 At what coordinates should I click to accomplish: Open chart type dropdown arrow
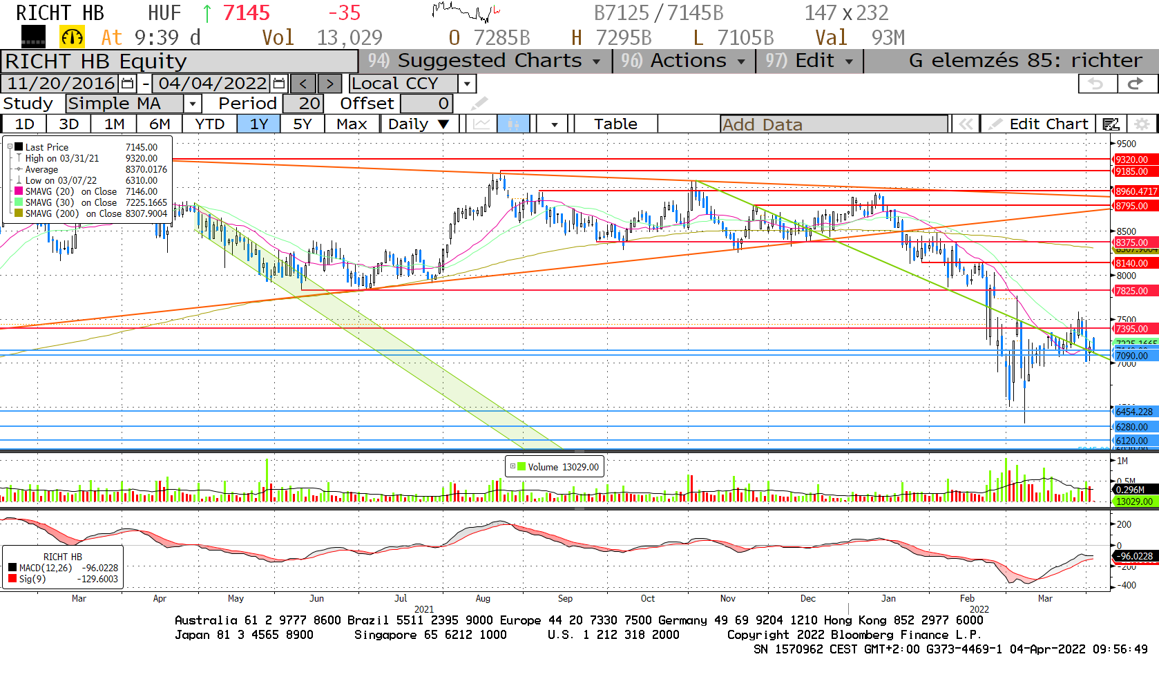(x=554, y=124)
